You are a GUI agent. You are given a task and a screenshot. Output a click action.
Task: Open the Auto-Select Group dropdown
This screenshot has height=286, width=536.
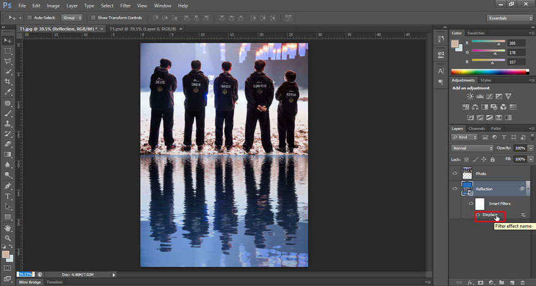click(72, 18)
